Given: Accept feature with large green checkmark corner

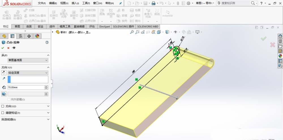Looking at the screenshot, I should 264,38.
